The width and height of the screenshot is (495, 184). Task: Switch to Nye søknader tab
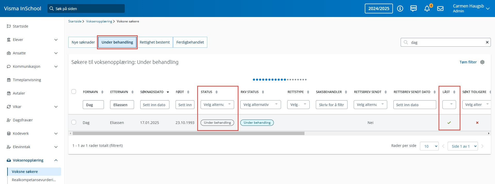click(83, 42)
